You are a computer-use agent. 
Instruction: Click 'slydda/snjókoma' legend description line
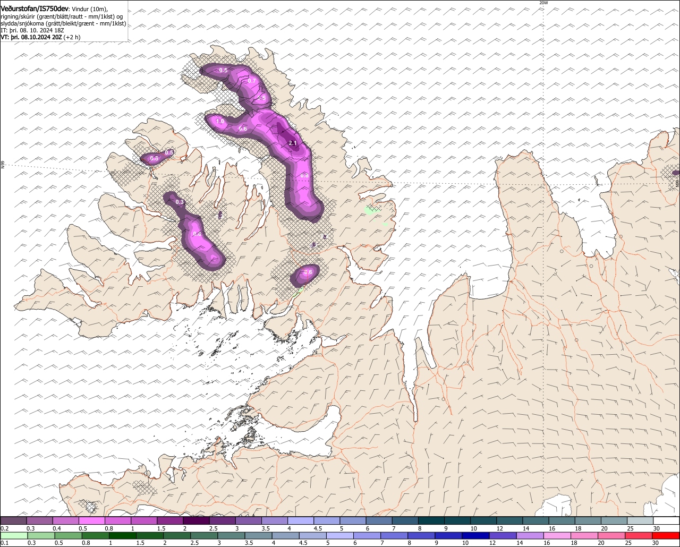pos(63,23)
